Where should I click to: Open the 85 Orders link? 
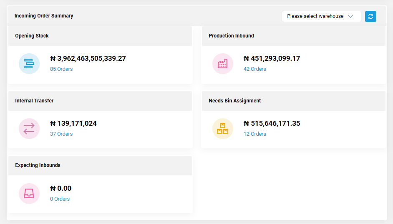coord(61,69)
